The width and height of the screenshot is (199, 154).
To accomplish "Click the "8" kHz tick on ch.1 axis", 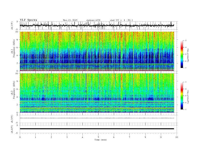I will 18,40.
